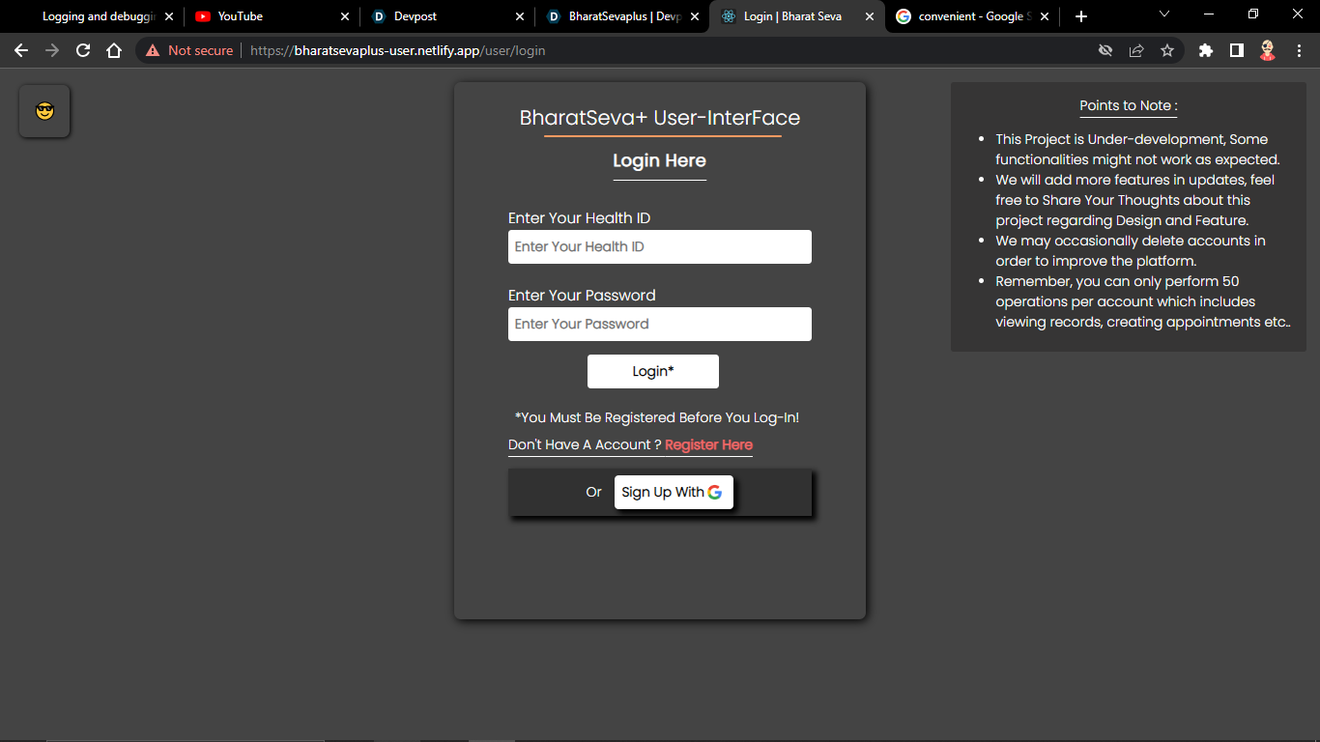Click the Share Your Thoughts note bullet
The width and height of the screenshot is (1320, 742).
coord(1135,200)
